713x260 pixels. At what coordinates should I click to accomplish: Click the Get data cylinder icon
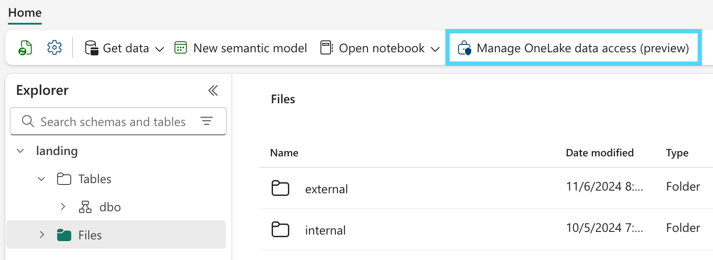pos(91,48)
